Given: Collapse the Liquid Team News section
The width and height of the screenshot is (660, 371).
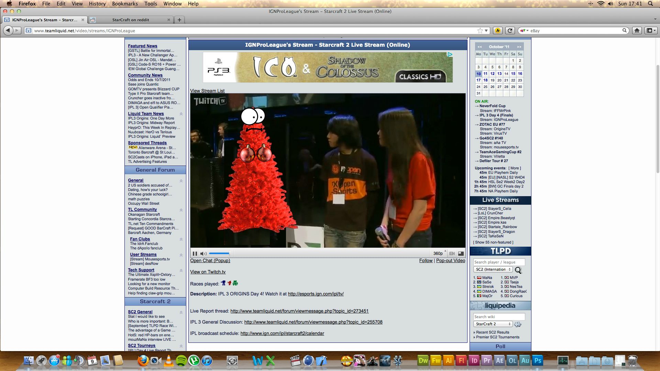Looking at the screenshot, I should point(181,114).
